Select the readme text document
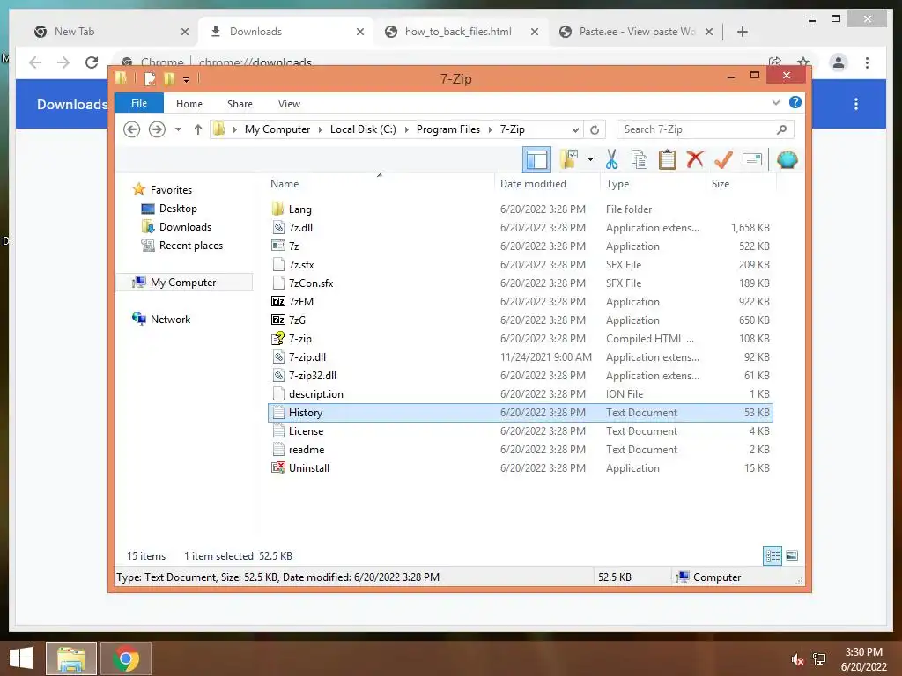This screenshot has width=902, height=676. coord(306,449)
